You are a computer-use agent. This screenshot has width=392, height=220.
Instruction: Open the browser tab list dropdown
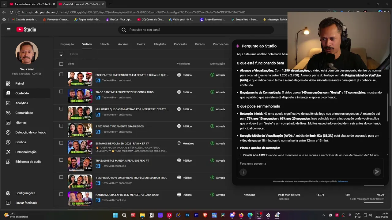(4, 4)
